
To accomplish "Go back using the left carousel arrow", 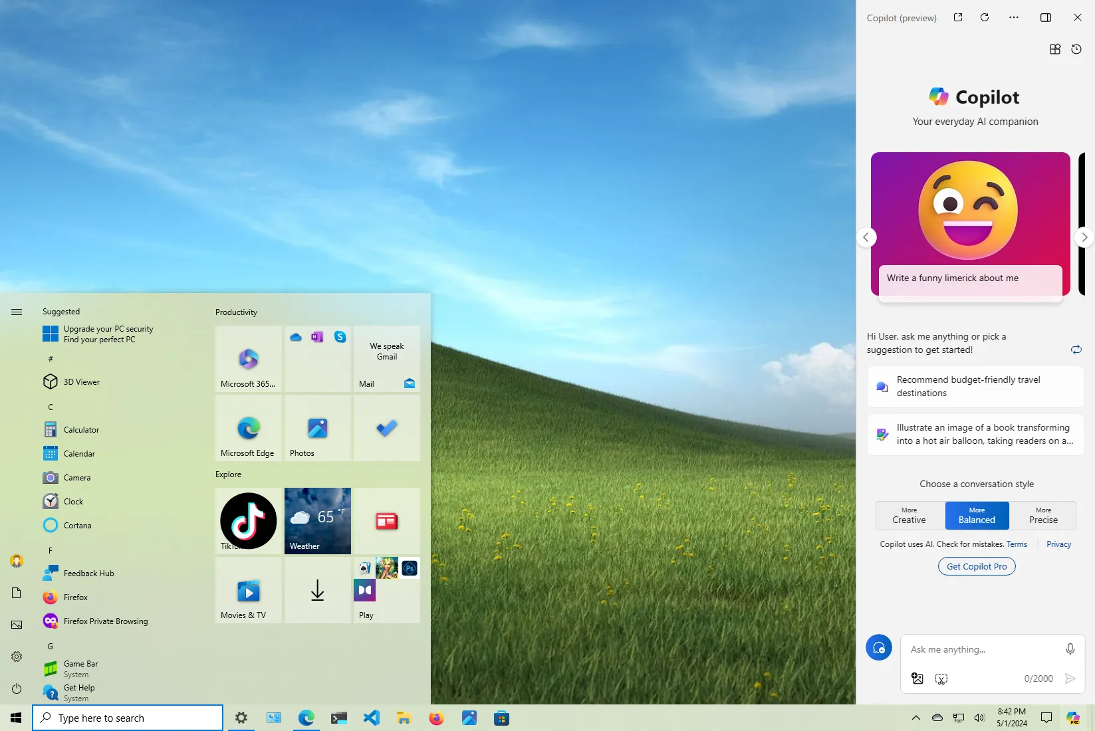I will point(866,237).
